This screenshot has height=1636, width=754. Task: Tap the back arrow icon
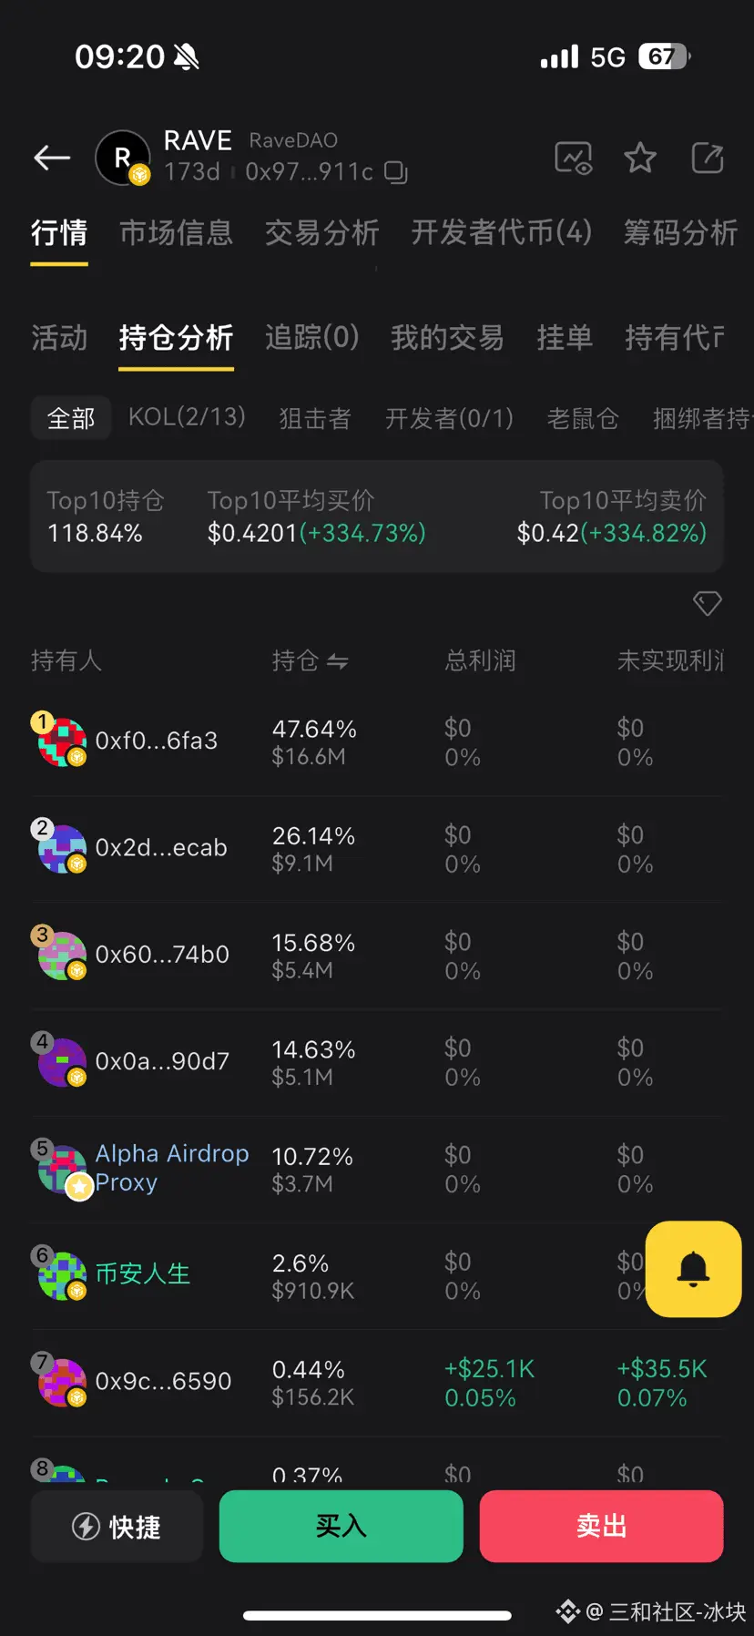click(52, 158)
